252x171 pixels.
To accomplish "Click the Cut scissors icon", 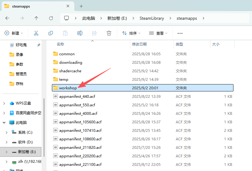I will 36,33.
